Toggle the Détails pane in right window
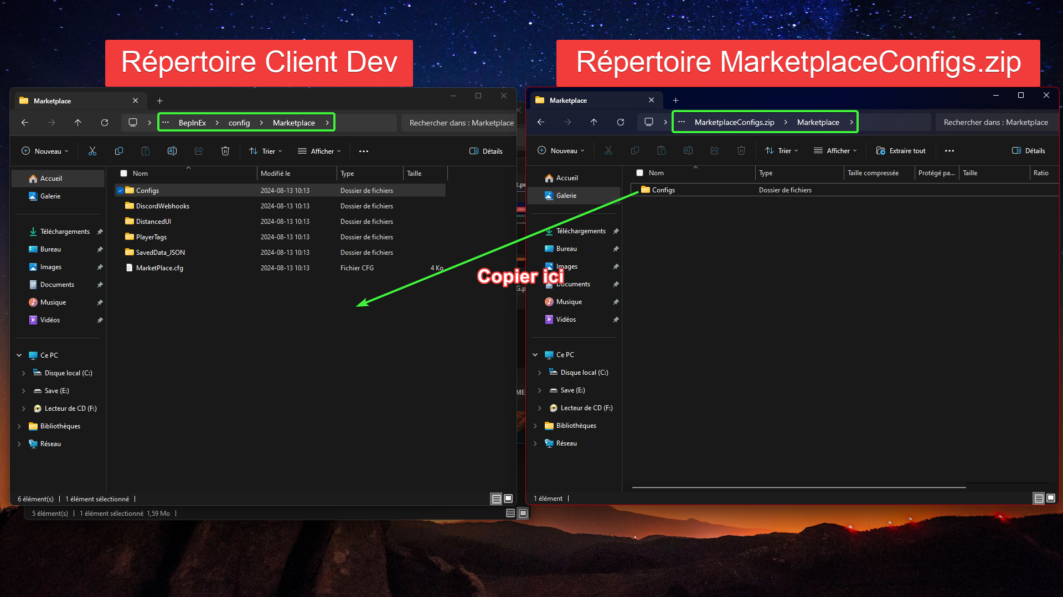The width and height of the screenshot is (1063, 597). tap(1029, 150)
